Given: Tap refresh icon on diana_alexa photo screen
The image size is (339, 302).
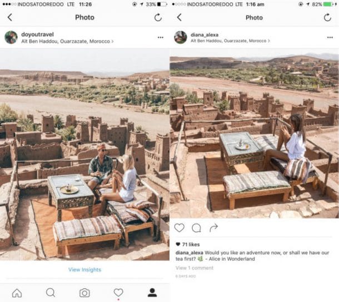Looking at the screenshot, I should click(x=327, y=17).
